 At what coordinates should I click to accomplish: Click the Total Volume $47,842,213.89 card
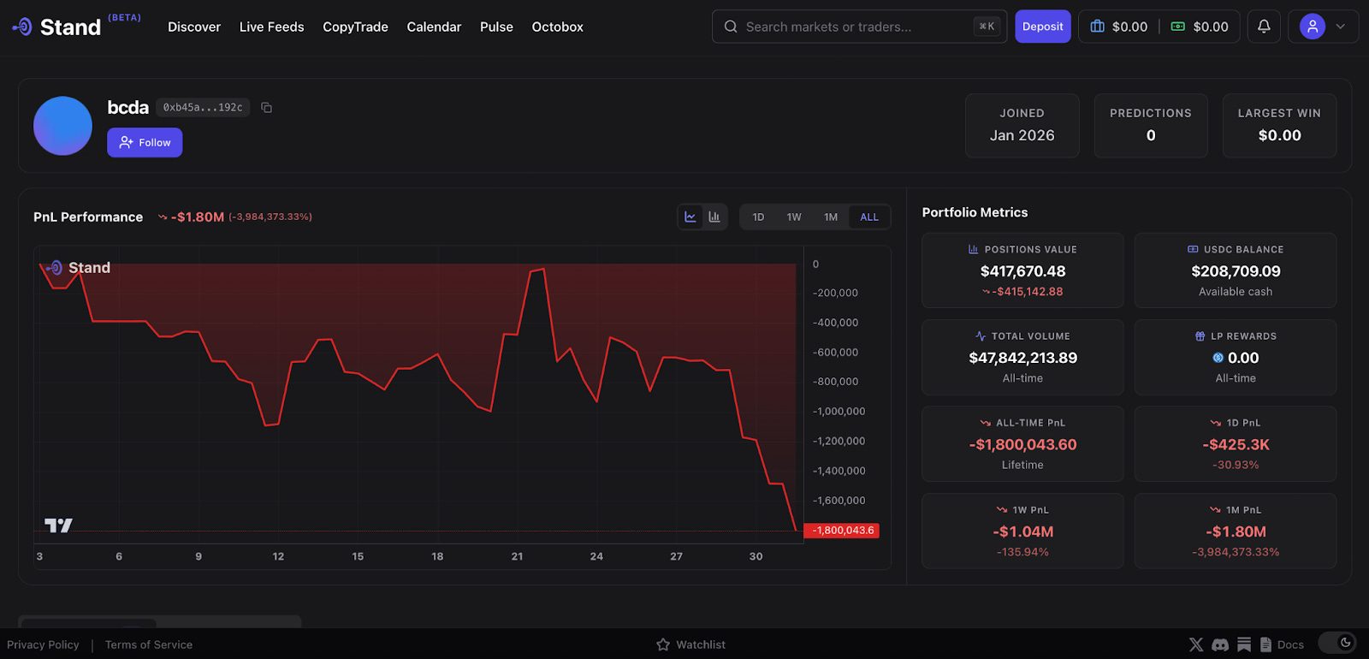(x=1022, y=357)
